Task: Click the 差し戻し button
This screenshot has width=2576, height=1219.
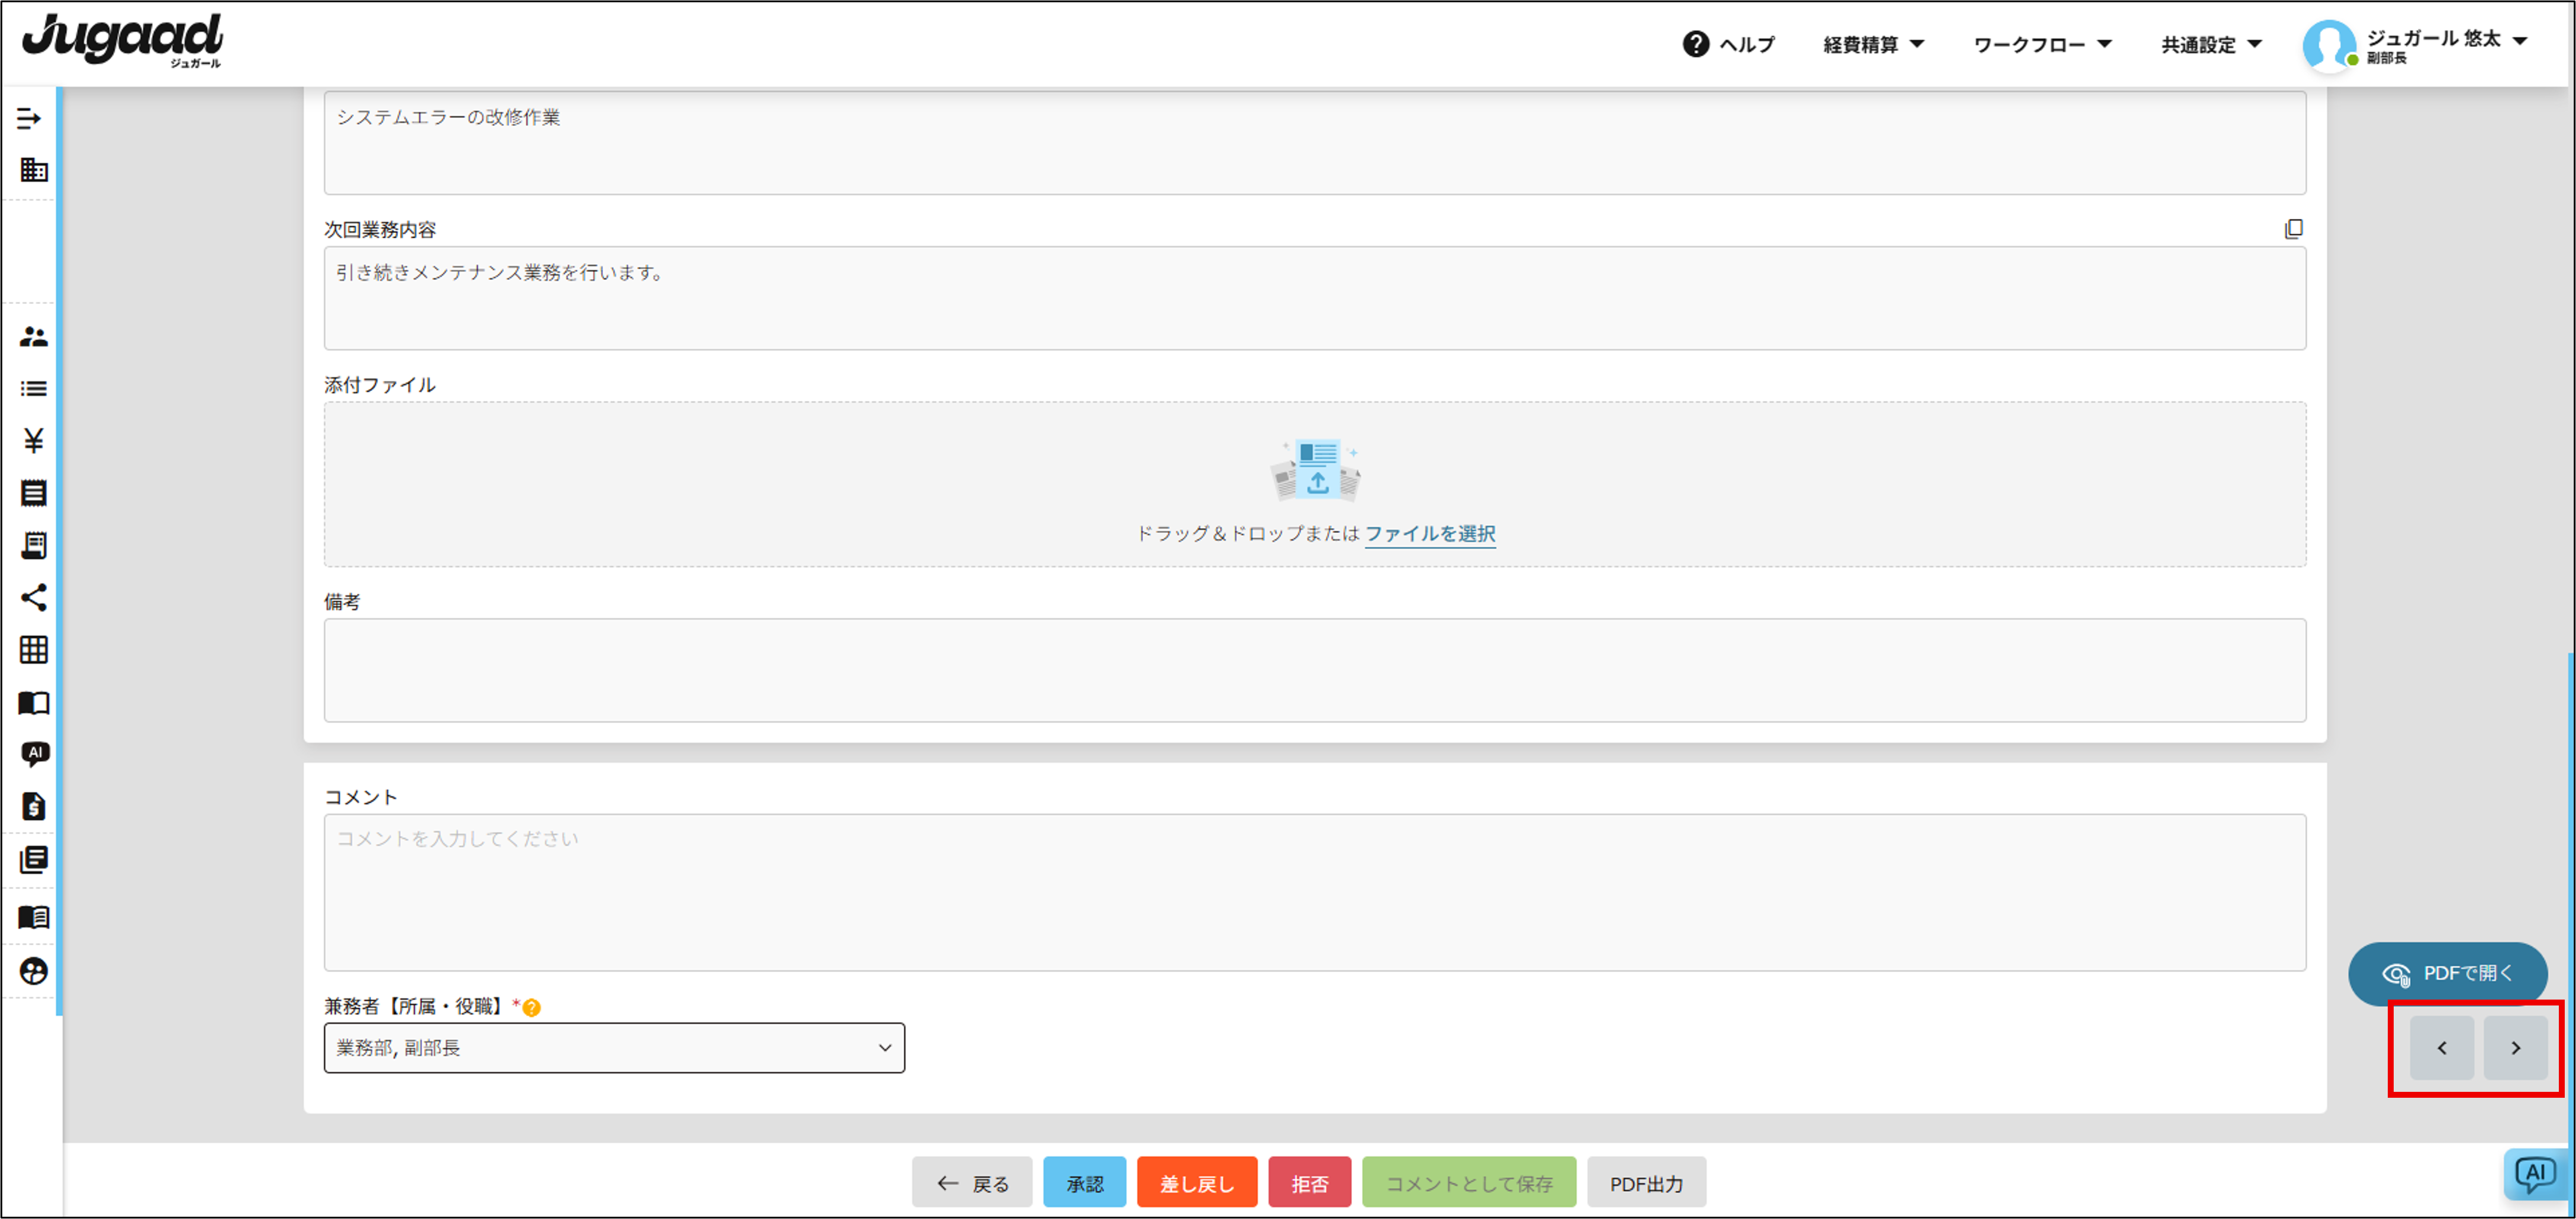Action: (1196, 1183)
